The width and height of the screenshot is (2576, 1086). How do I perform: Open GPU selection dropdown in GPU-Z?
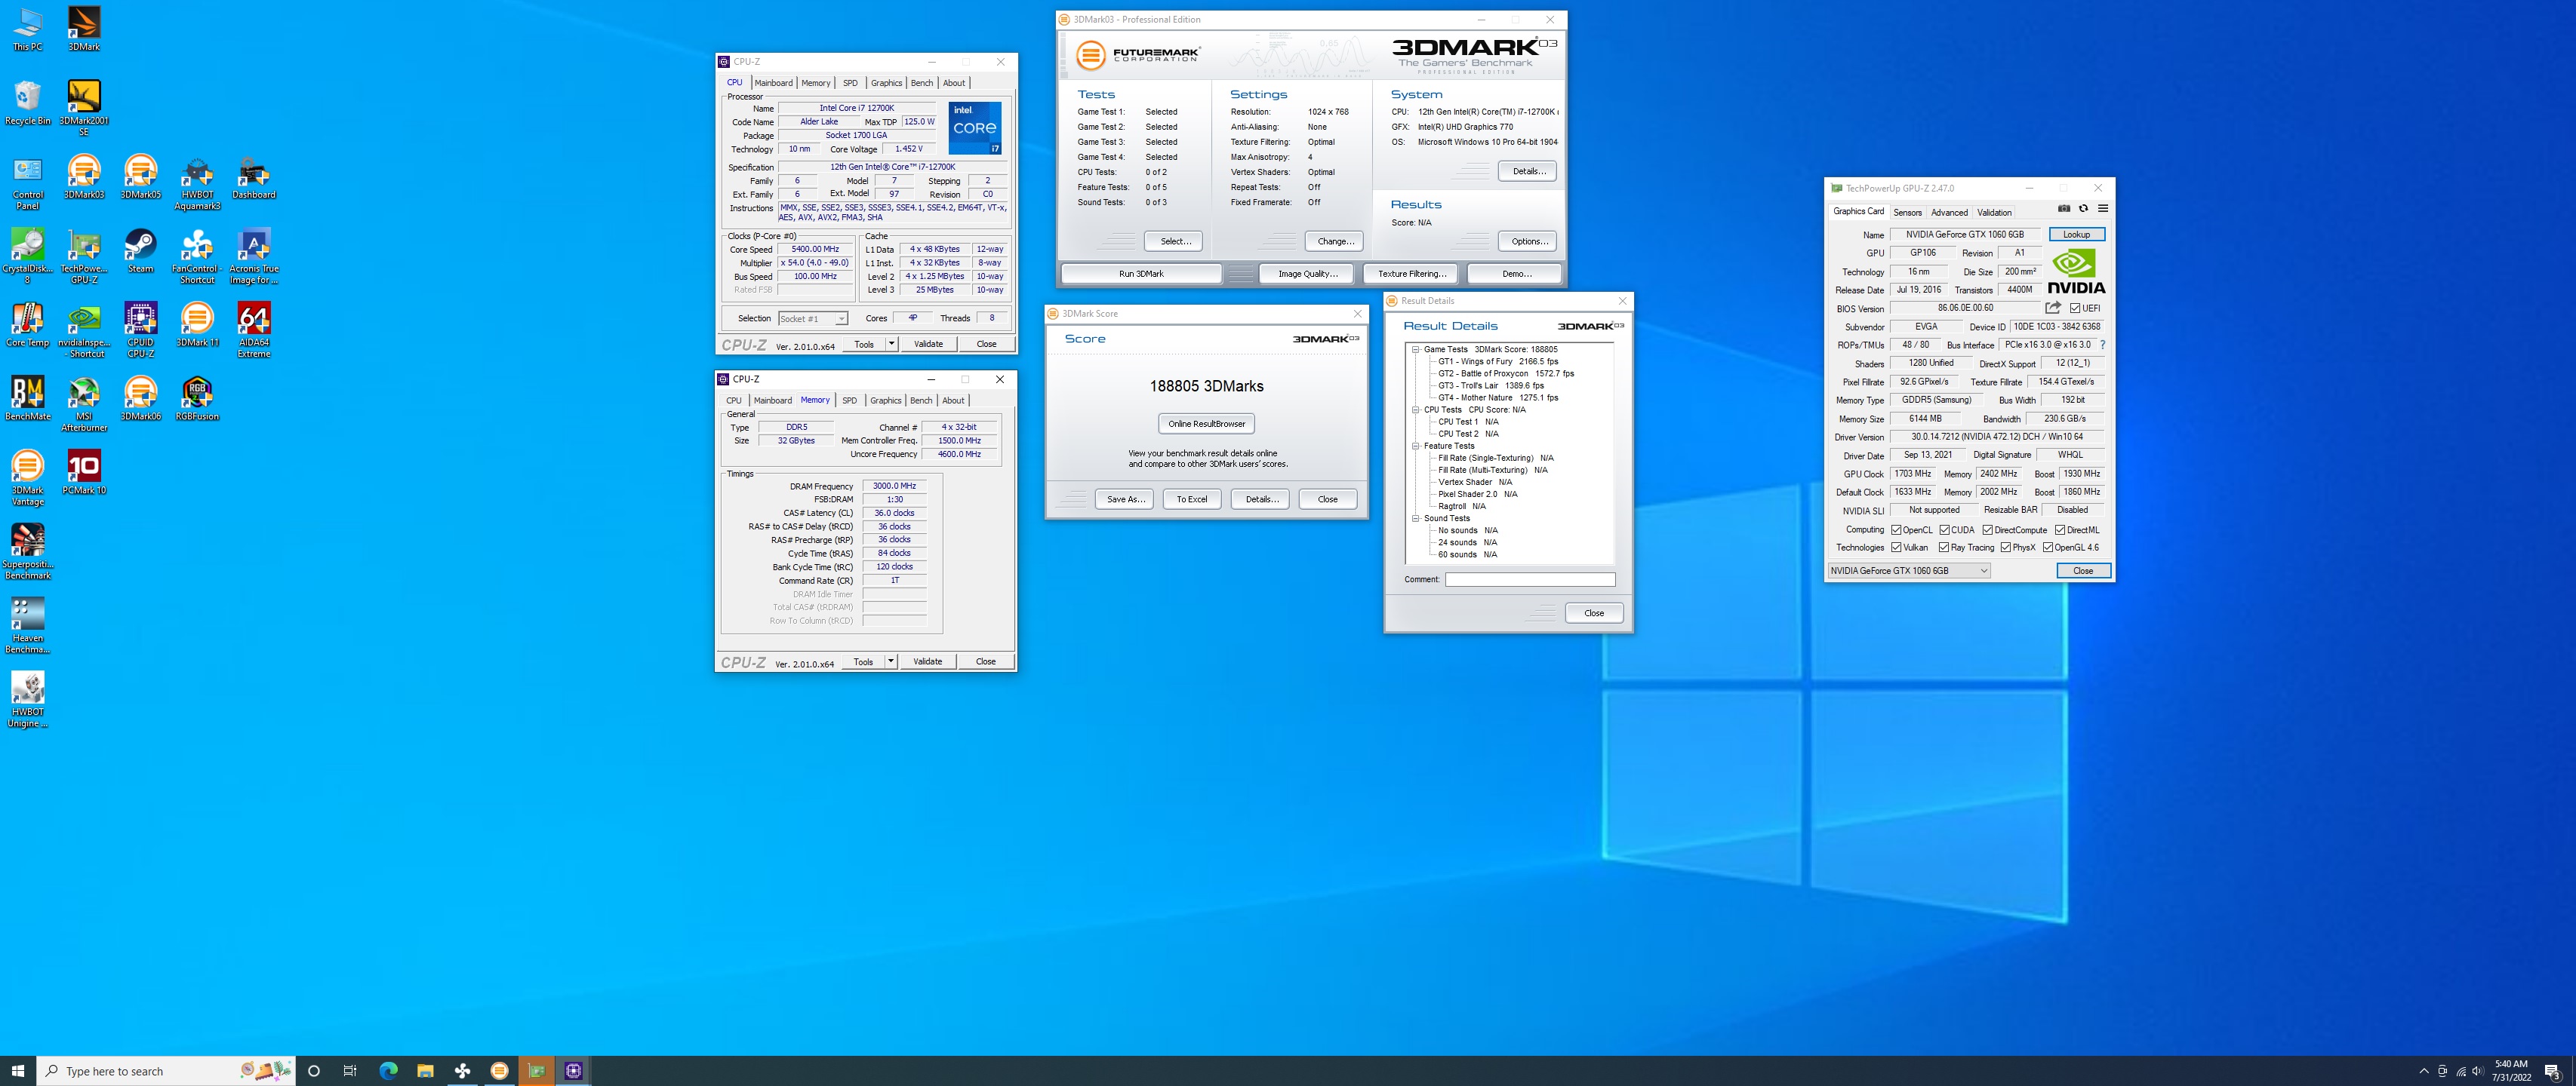click(x=1909, y=570)
